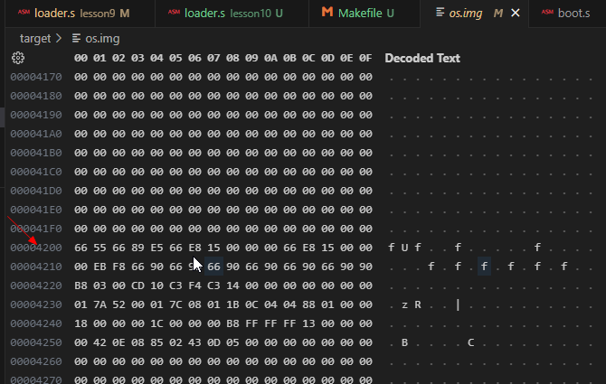
Task: Click Decoded Text column header
Action: [422, 58]
